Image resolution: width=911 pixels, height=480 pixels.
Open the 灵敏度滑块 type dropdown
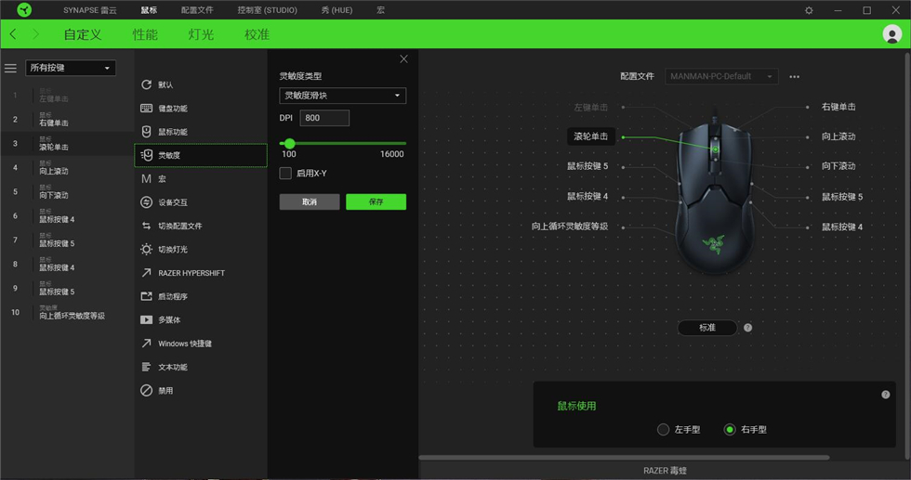(342, 96)
